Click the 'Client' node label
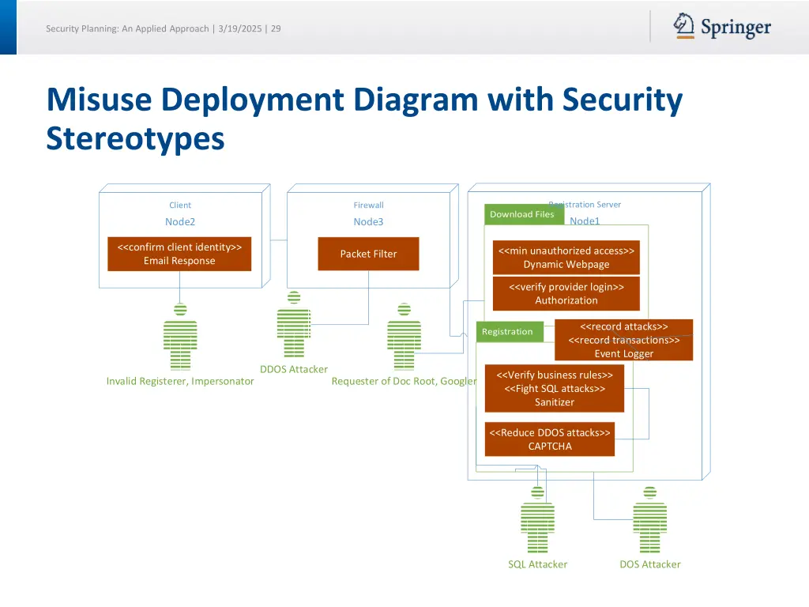Image resolution: width=809 pixels, height=607 pixels. (x=180, y=205)
